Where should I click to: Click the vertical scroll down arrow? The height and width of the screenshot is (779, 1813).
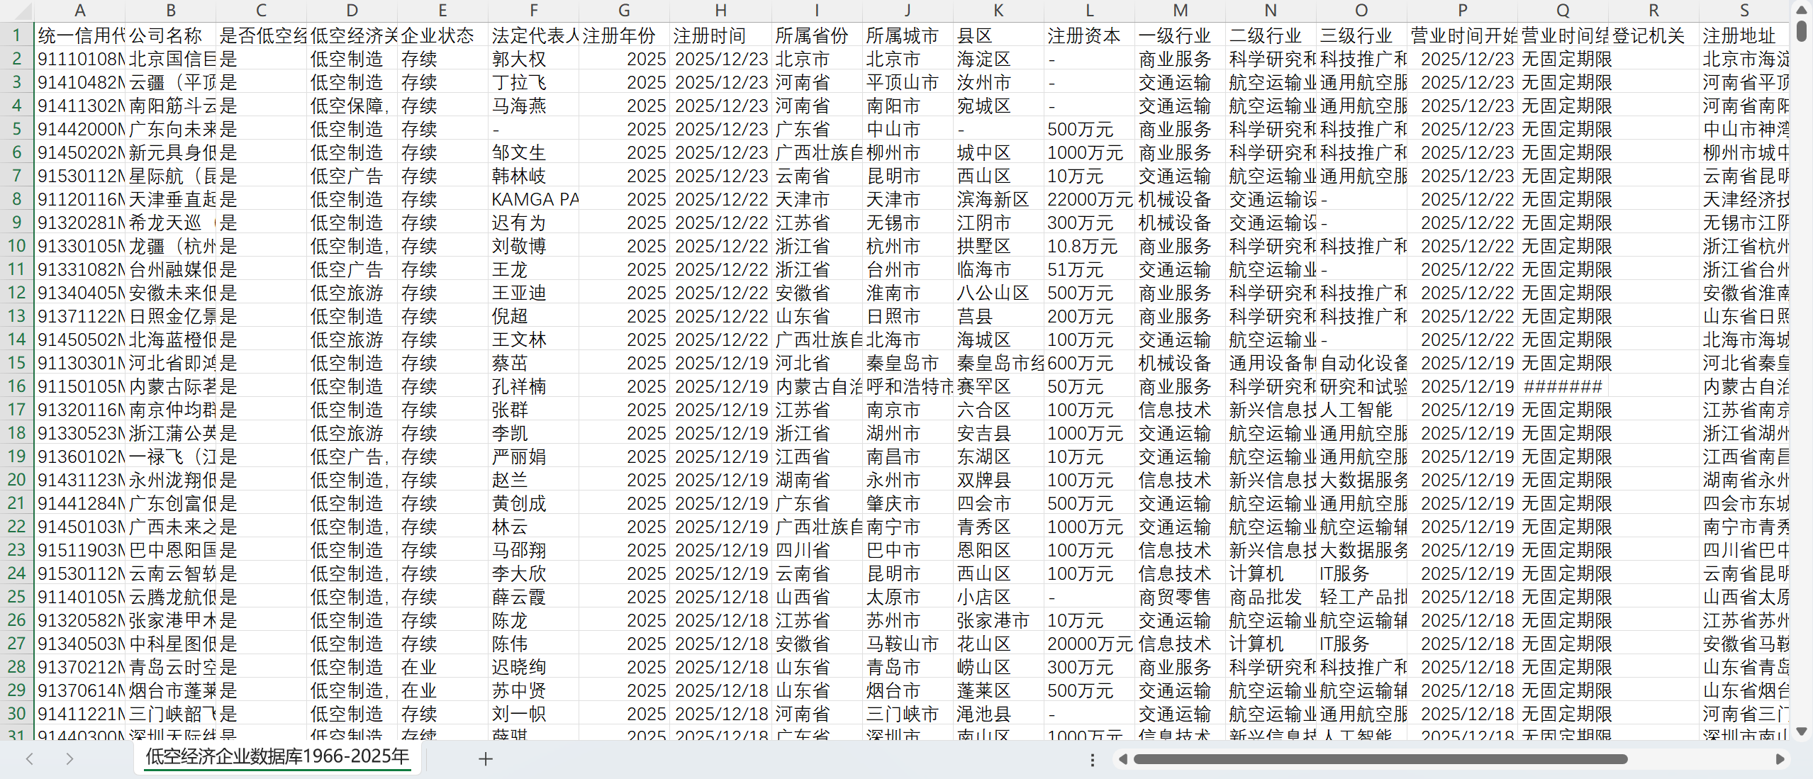click(x=1802, y=731)
